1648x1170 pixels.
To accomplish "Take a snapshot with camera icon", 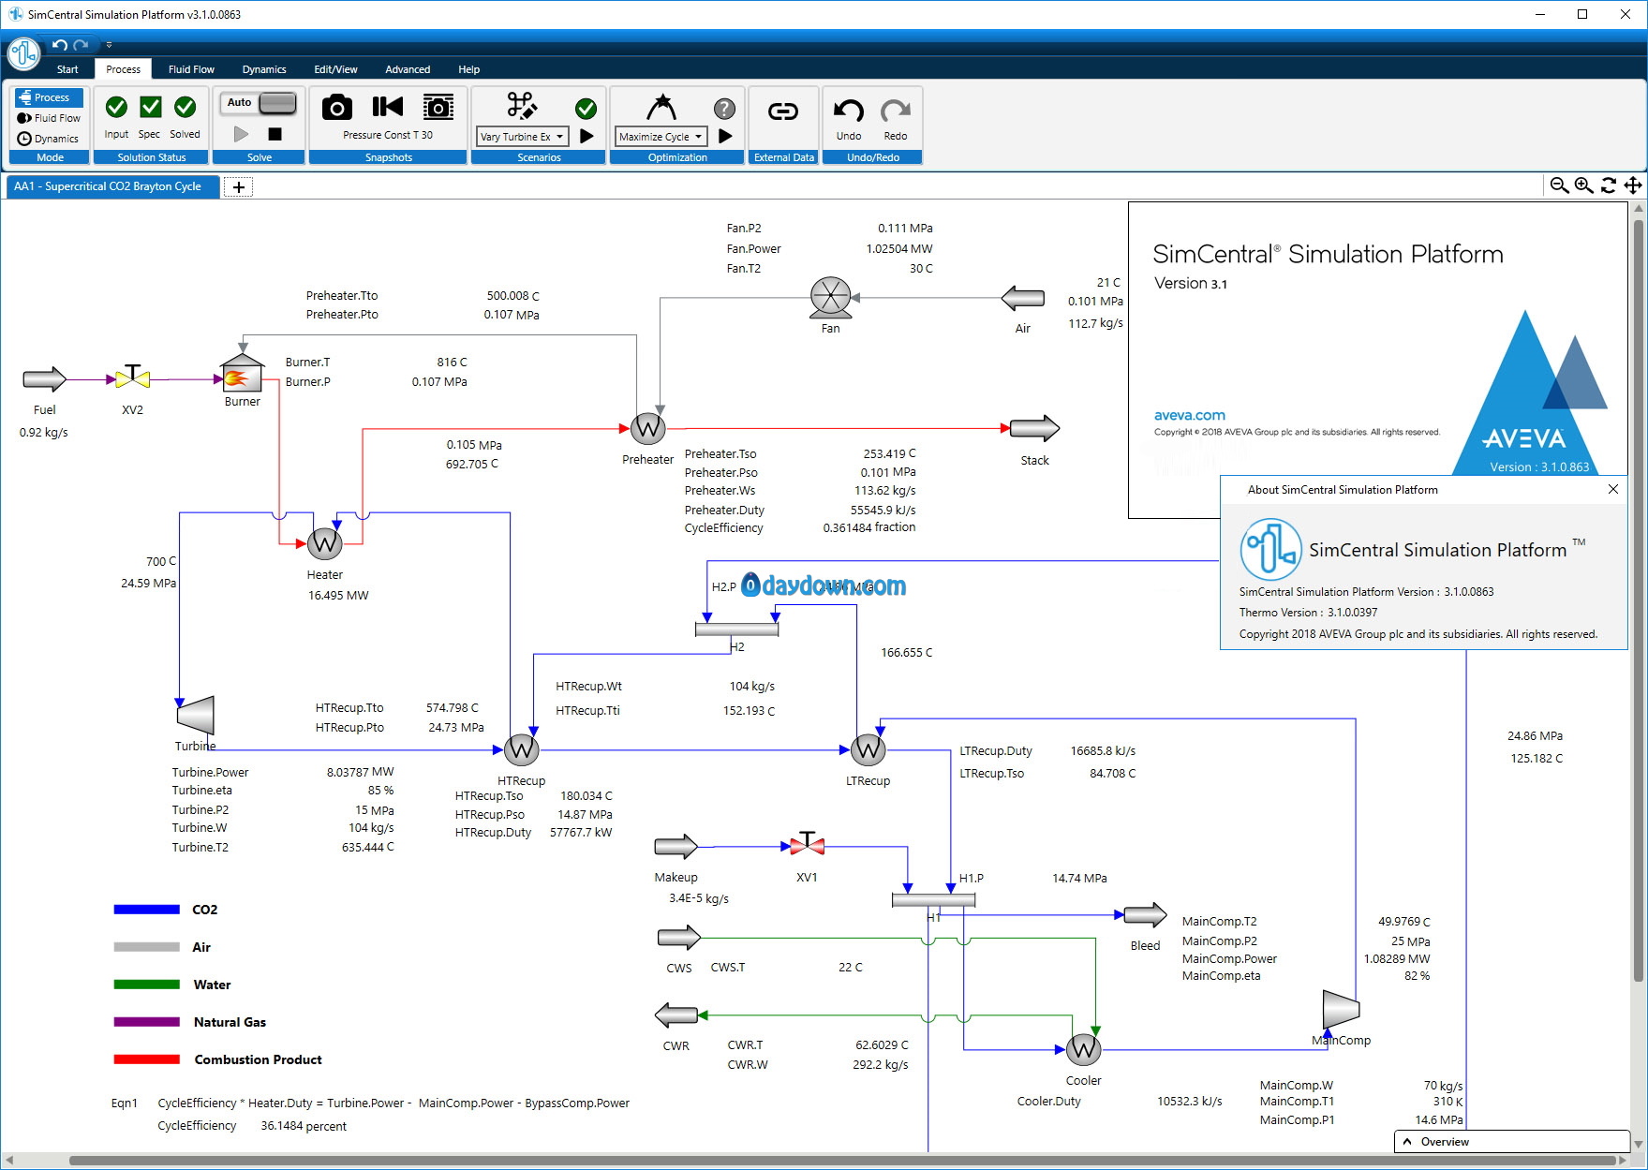I will [337, 108].
